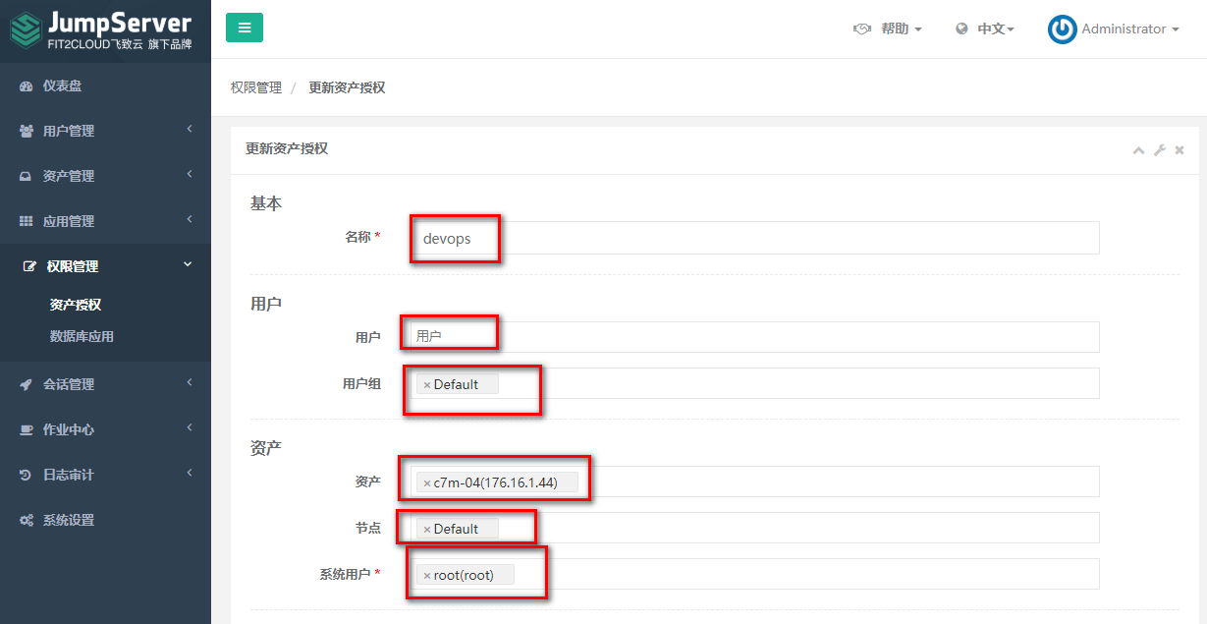
Task: Click the chevron beside 日志审计
Action: tap(189, 473)
